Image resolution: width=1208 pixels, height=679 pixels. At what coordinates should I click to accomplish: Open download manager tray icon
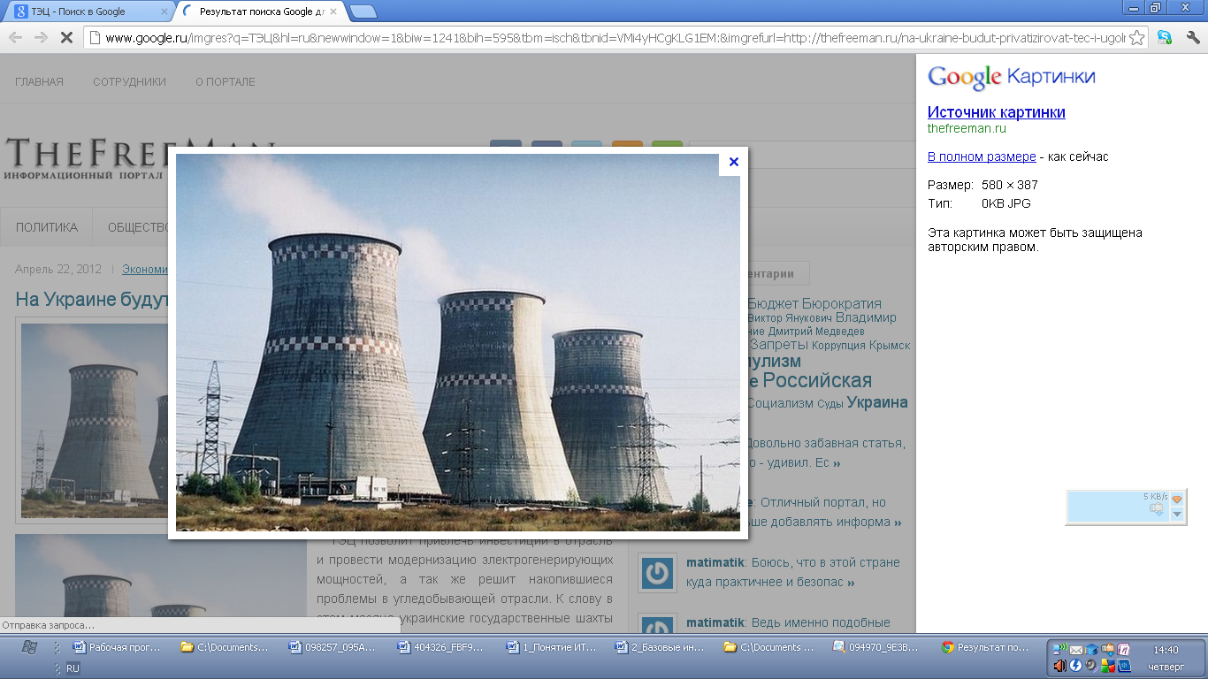[x=1108, y=650]
